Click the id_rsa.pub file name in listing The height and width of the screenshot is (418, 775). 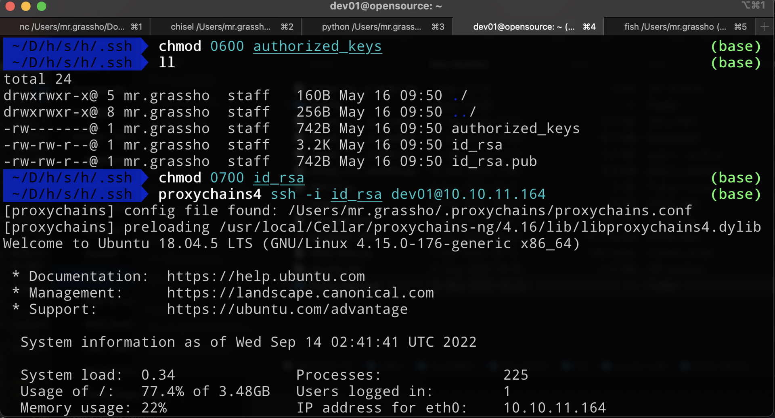coord(494,161)
